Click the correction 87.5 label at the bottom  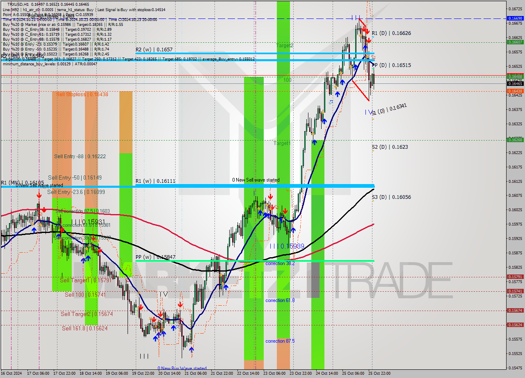click(x=280, y=341)
